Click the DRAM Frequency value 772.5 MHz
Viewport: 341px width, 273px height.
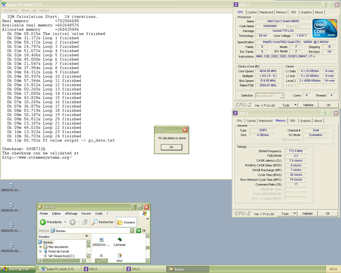[296, 151]
